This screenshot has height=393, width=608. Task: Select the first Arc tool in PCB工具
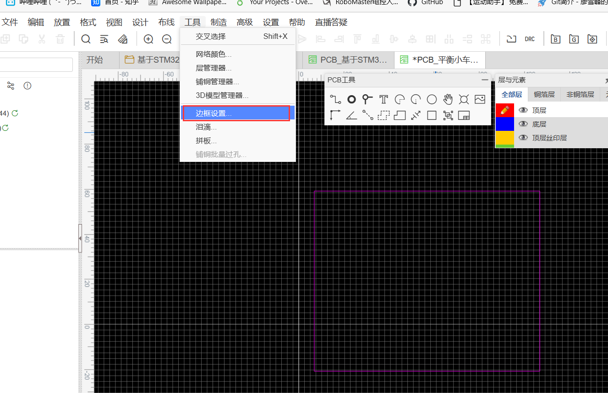tap(400, 99)
